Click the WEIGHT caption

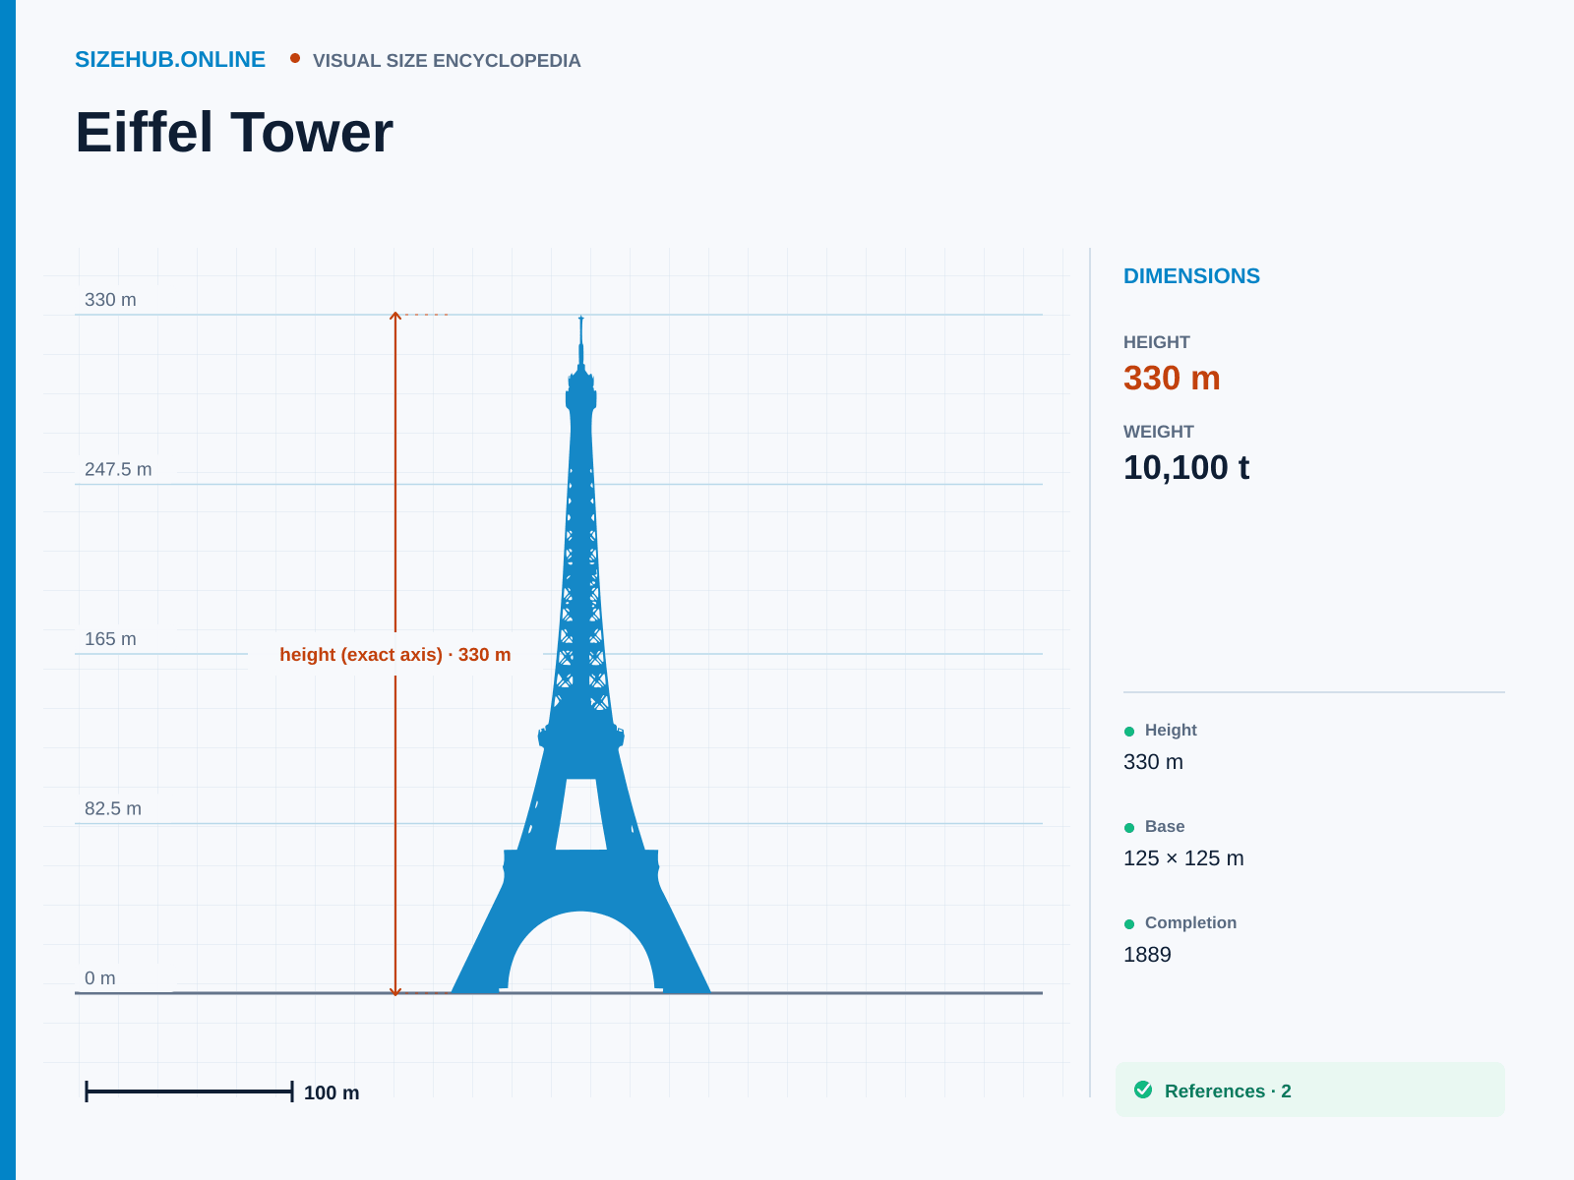point(1159,432)
